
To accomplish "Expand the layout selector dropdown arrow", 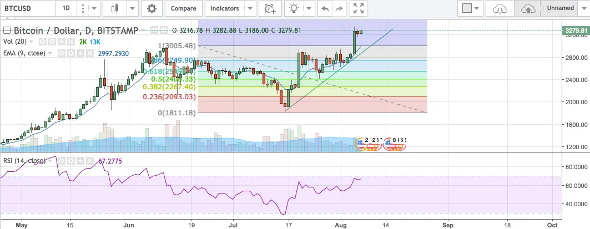I will [478, 8].
